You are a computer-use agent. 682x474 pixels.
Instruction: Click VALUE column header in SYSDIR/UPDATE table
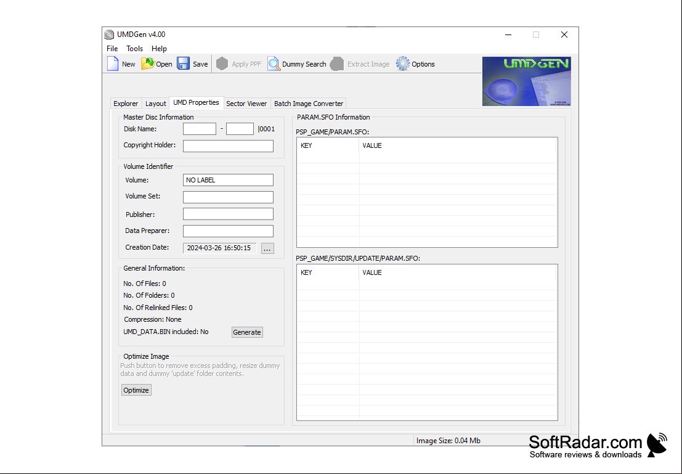pyautogui.click(x=458, y=272)
